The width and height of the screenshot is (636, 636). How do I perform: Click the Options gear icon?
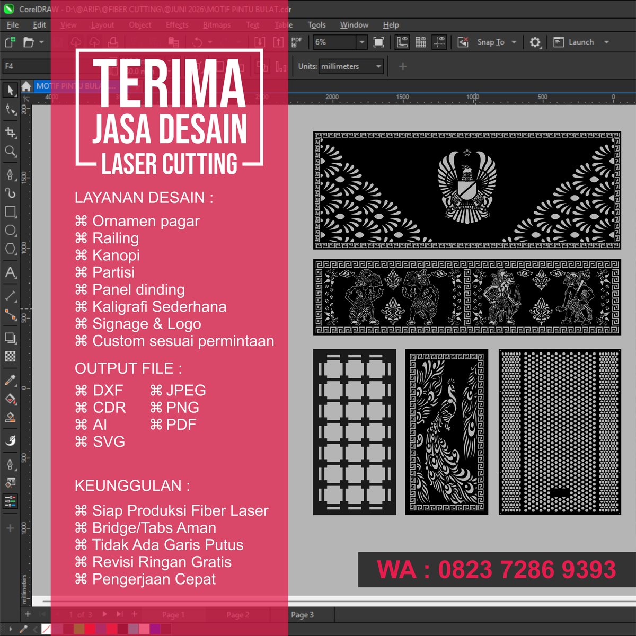(x=535, y=42)
